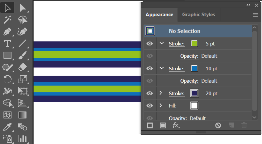Click the green stroke color swatch

pyautogui.click(x=194, y=43)
